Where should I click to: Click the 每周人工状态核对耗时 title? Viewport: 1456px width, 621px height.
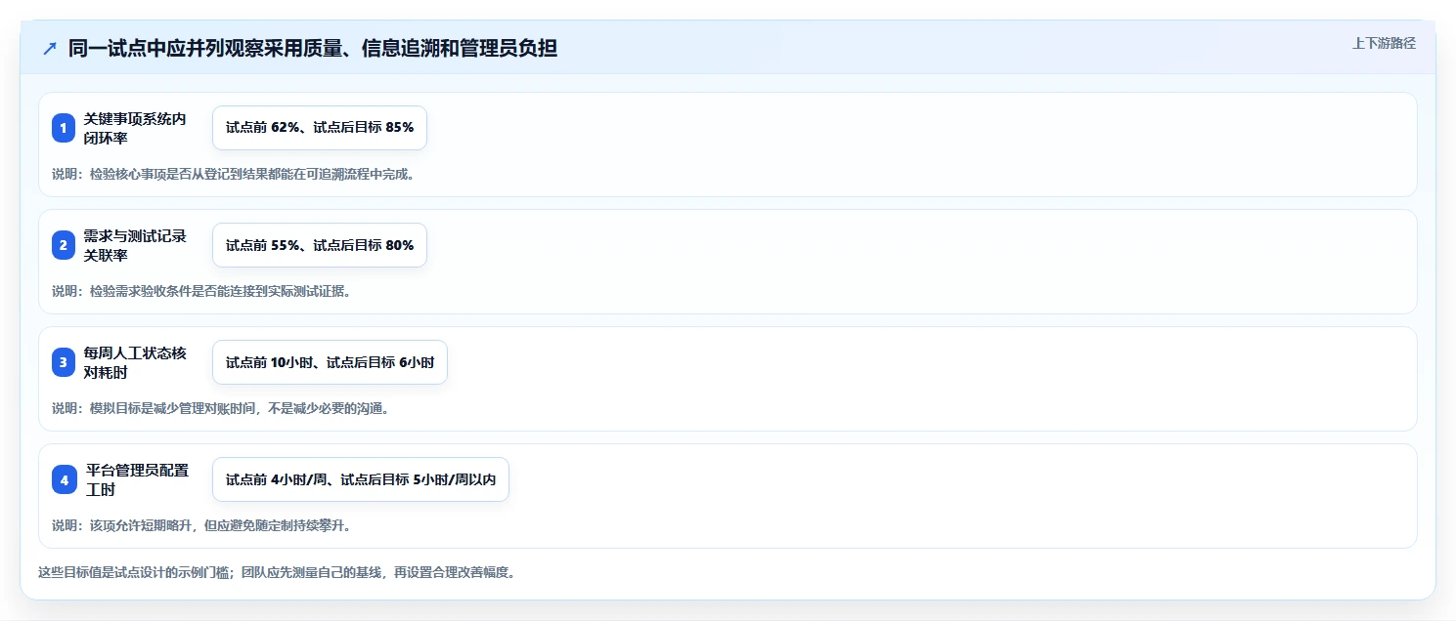(x=135, y=362)
